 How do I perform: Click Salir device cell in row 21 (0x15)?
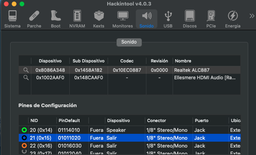tap(112, 138)
